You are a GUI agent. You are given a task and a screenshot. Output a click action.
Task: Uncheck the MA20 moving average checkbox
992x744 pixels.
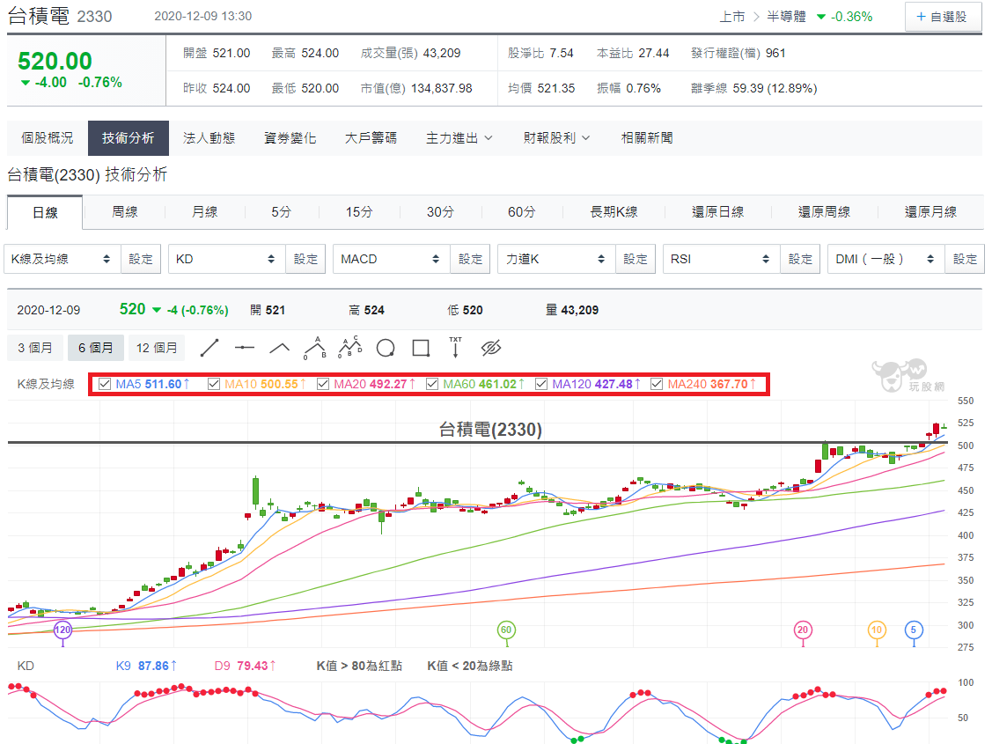click(323, 384)
